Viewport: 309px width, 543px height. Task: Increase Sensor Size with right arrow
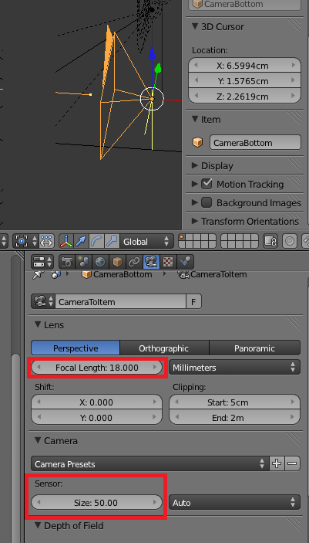click(155, 503)
